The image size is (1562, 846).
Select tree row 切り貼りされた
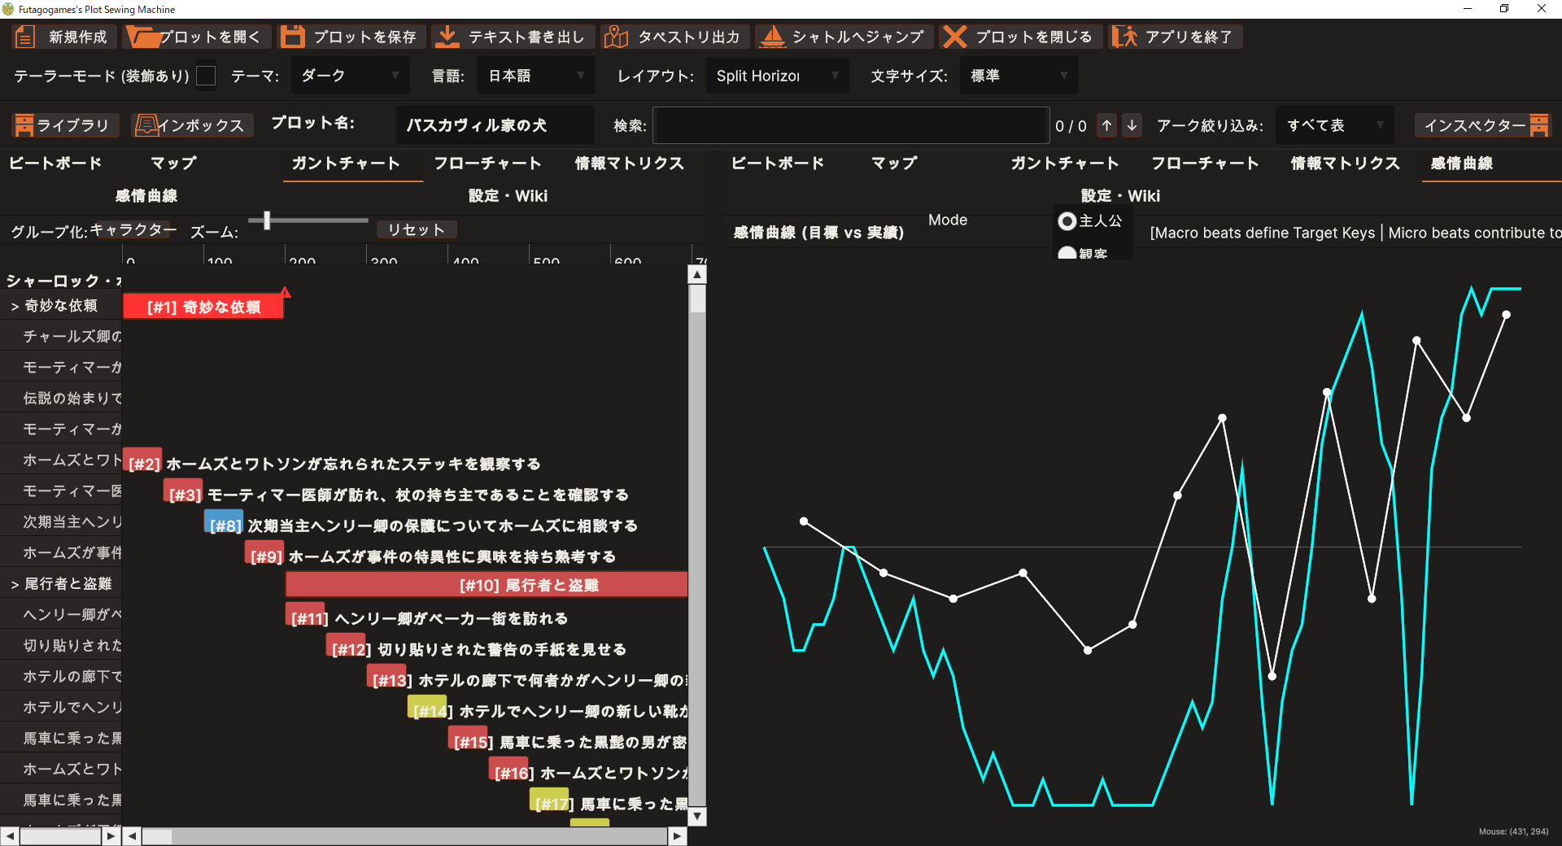(62, 646)
